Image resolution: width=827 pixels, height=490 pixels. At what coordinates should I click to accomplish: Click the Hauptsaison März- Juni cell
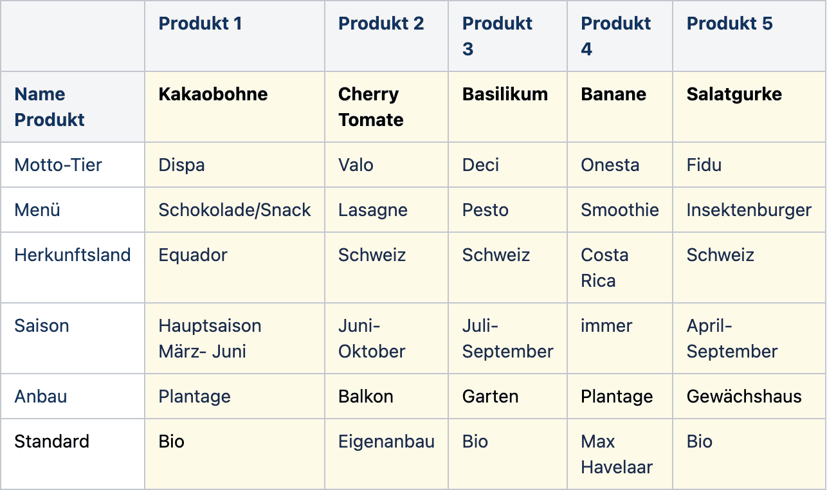coord(235,338)
